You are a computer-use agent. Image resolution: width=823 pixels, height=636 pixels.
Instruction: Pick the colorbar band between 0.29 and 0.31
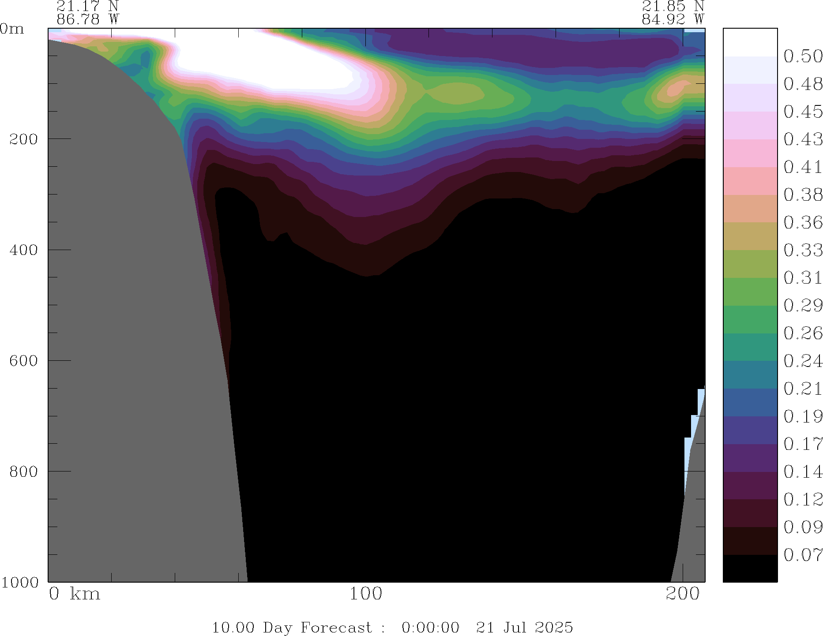750,292
